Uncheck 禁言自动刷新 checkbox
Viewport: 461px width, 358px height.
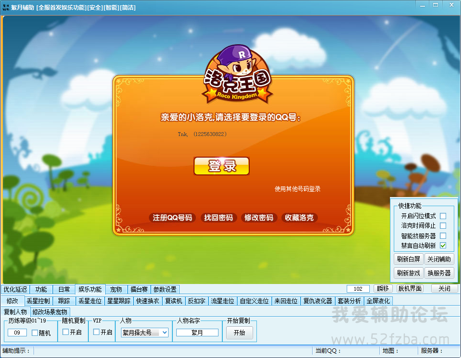point(443,246)
